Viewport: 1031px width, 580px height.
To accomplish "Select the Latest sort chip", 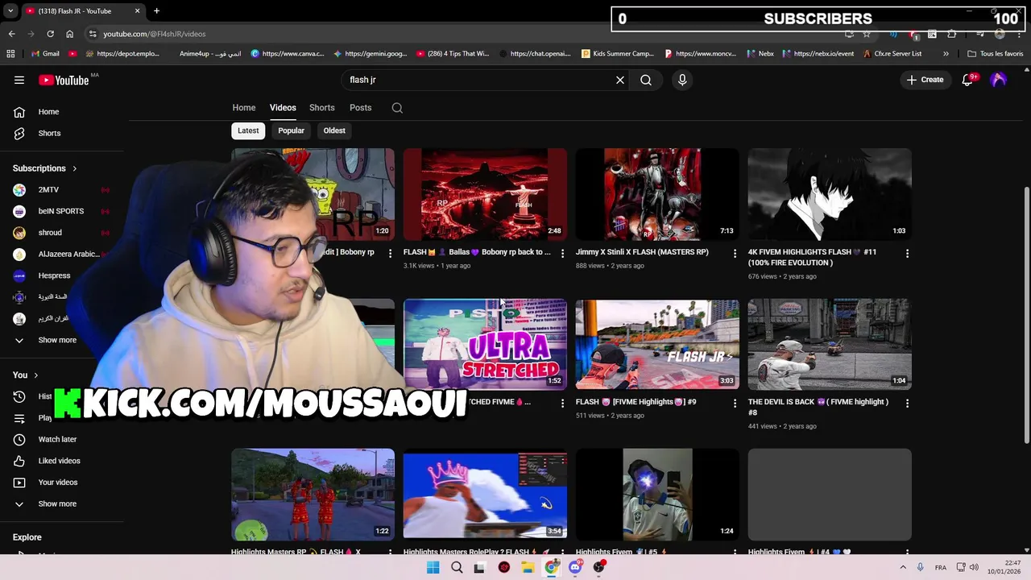I will pos(248,130).
